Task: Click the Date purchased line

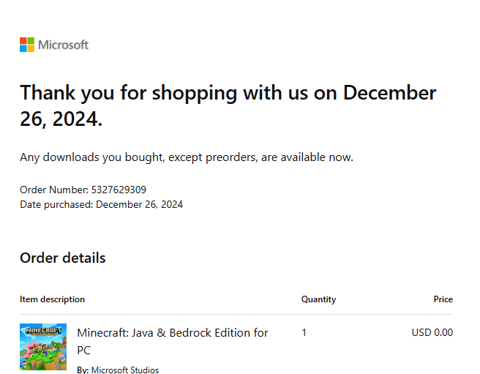Action: coord(101,204)
